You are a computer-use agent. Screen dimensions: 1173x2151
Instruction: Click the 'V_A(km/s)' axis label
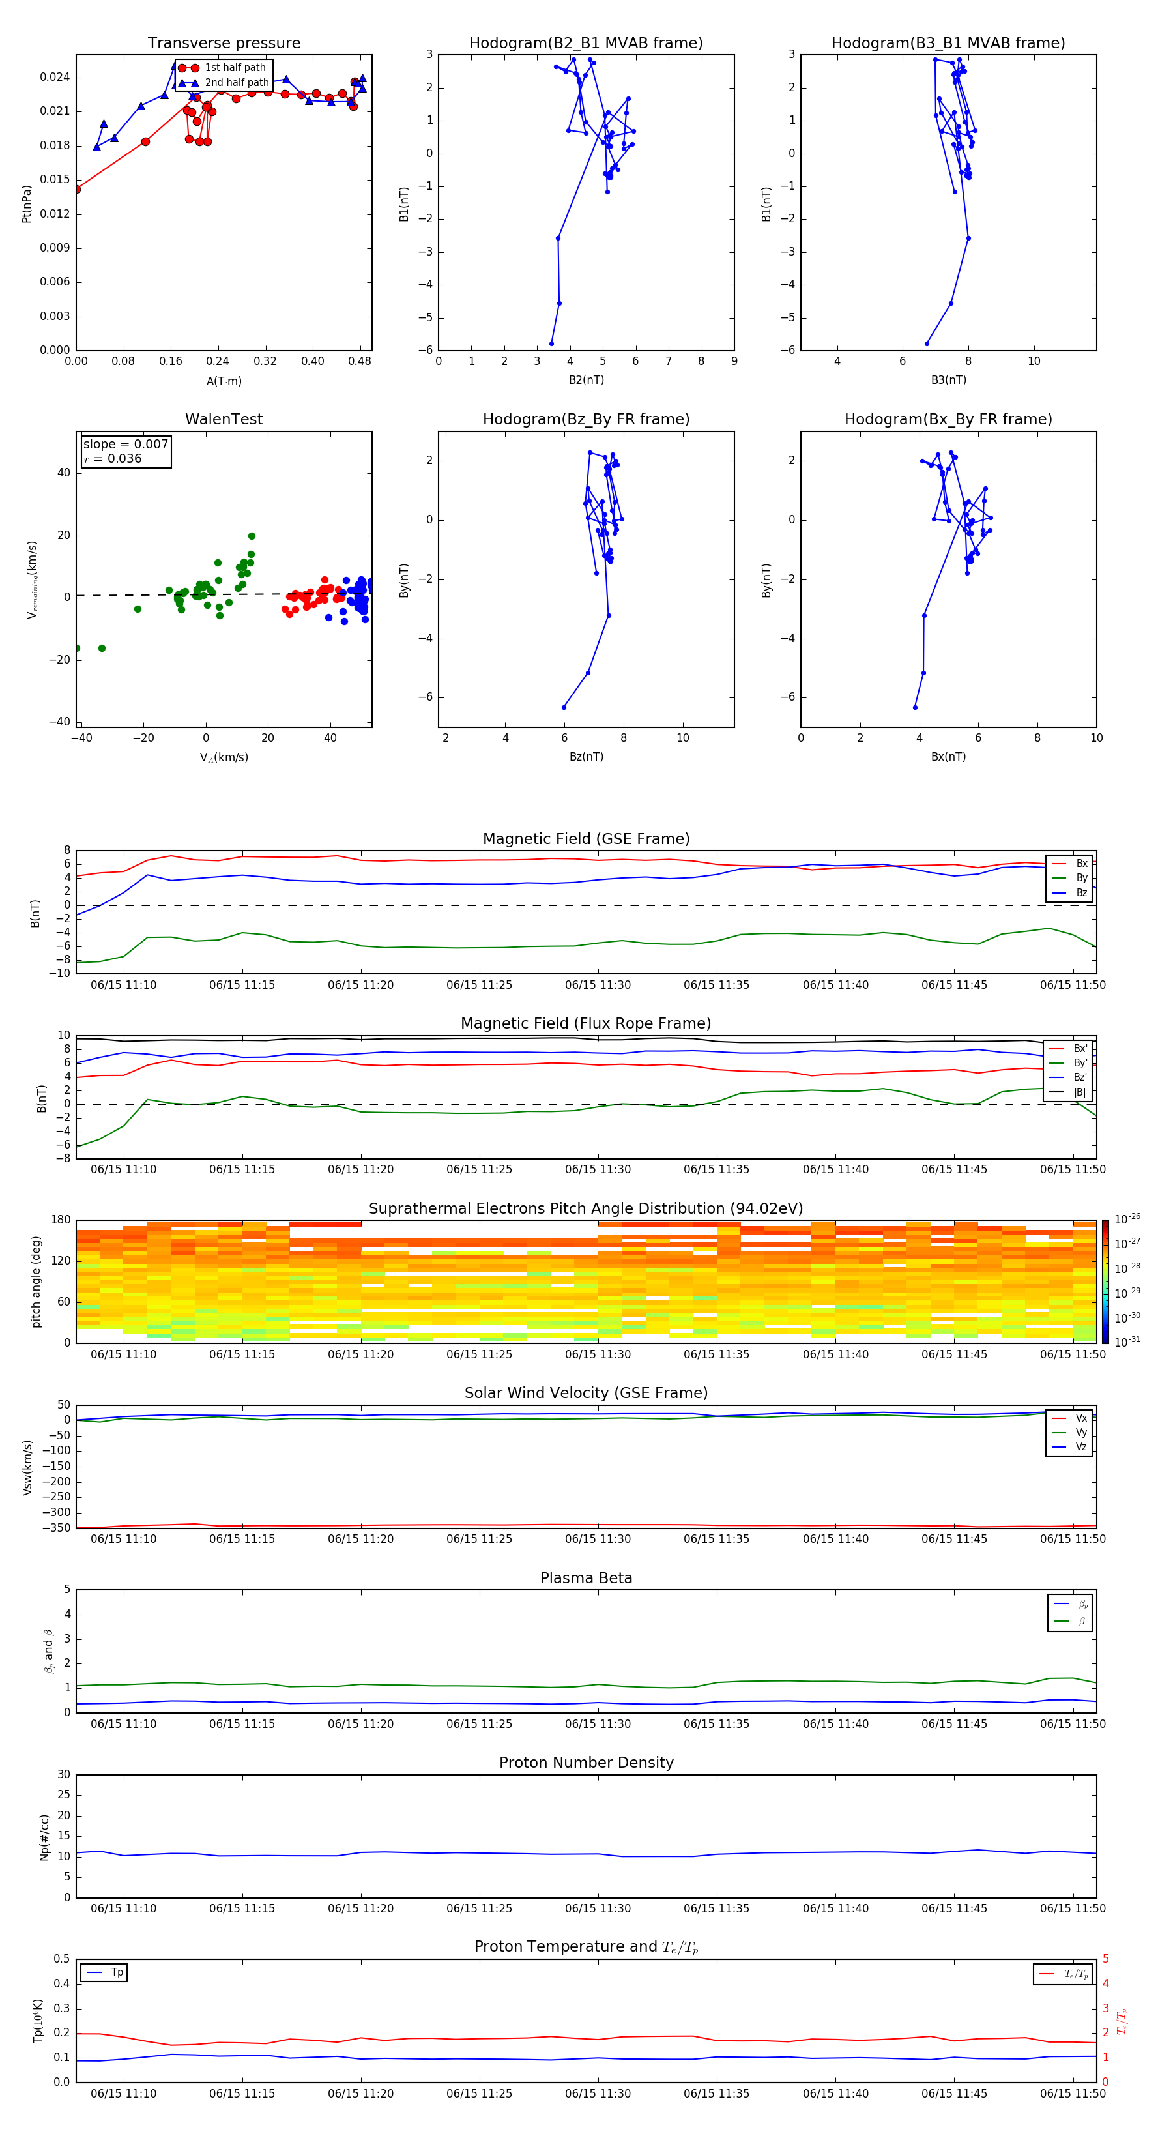click(224, 757)
